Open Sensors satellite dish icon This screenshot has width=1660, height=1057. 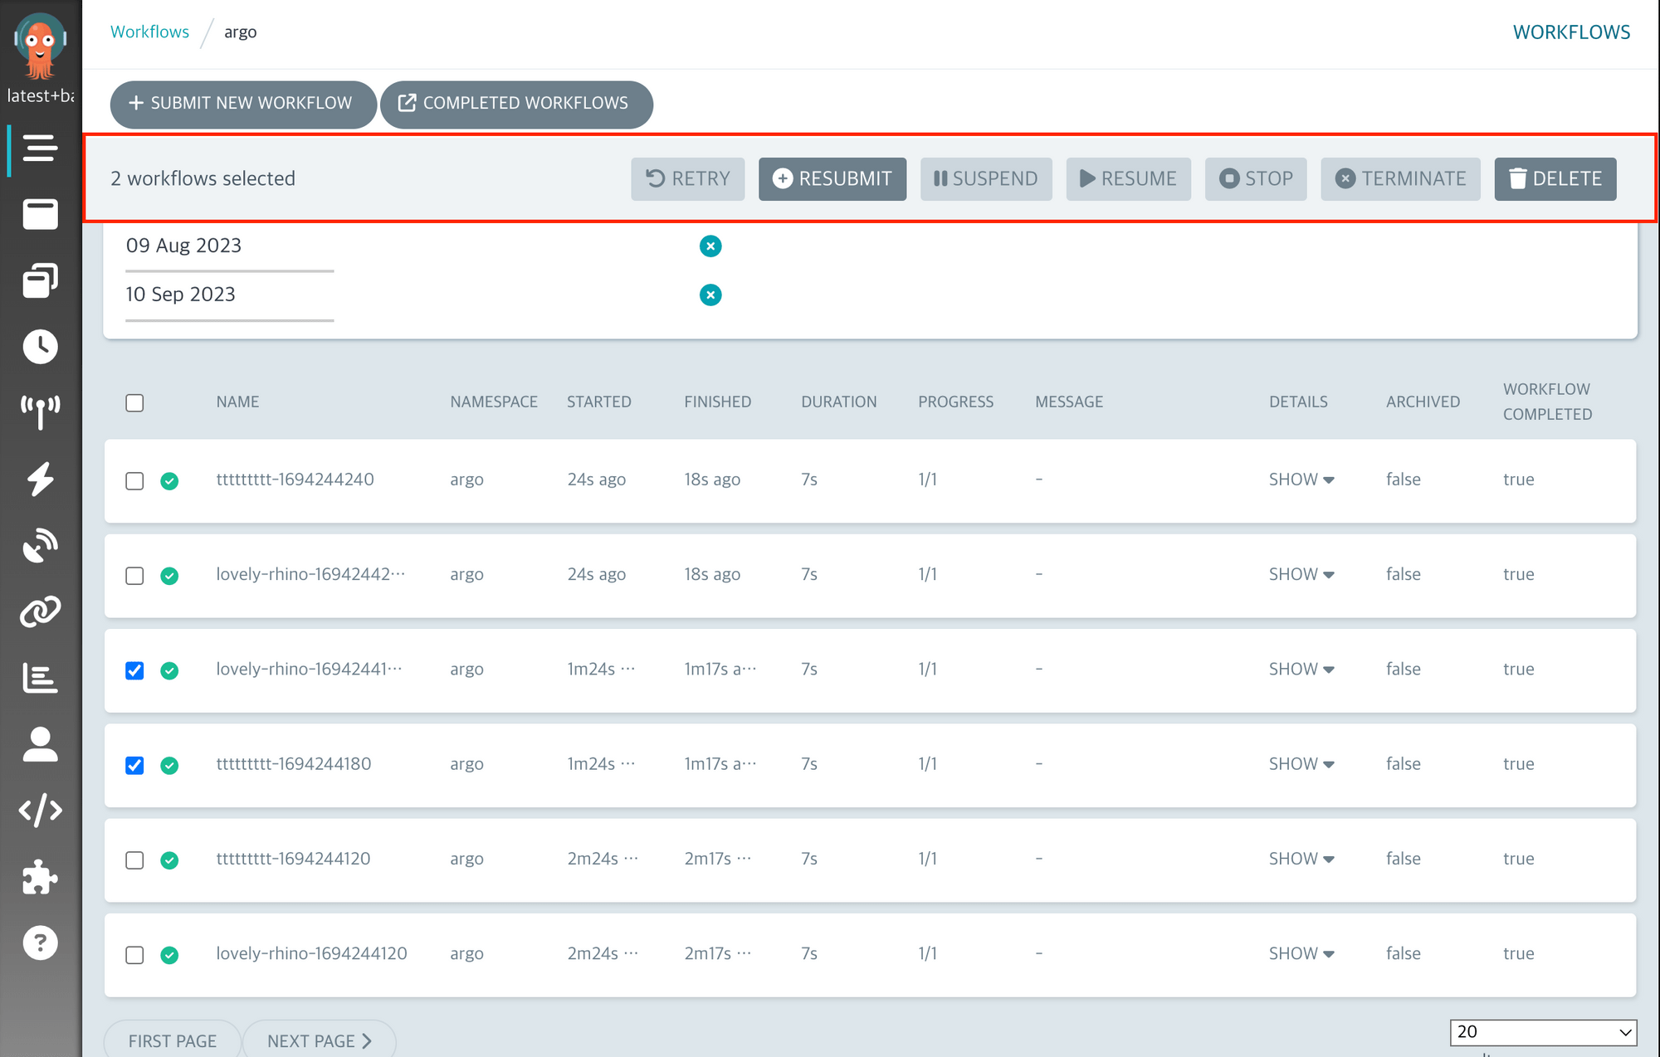[x=40, y=545]
